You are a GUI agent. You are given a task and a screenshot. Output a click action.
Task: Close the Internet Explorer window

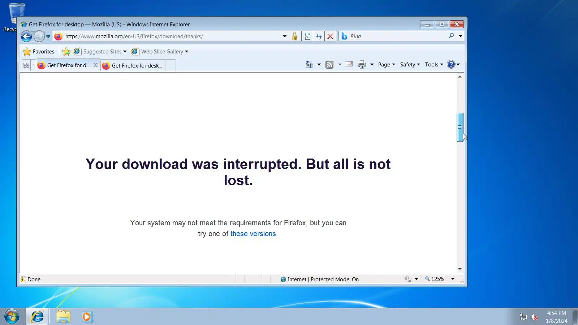click(457, 24)
